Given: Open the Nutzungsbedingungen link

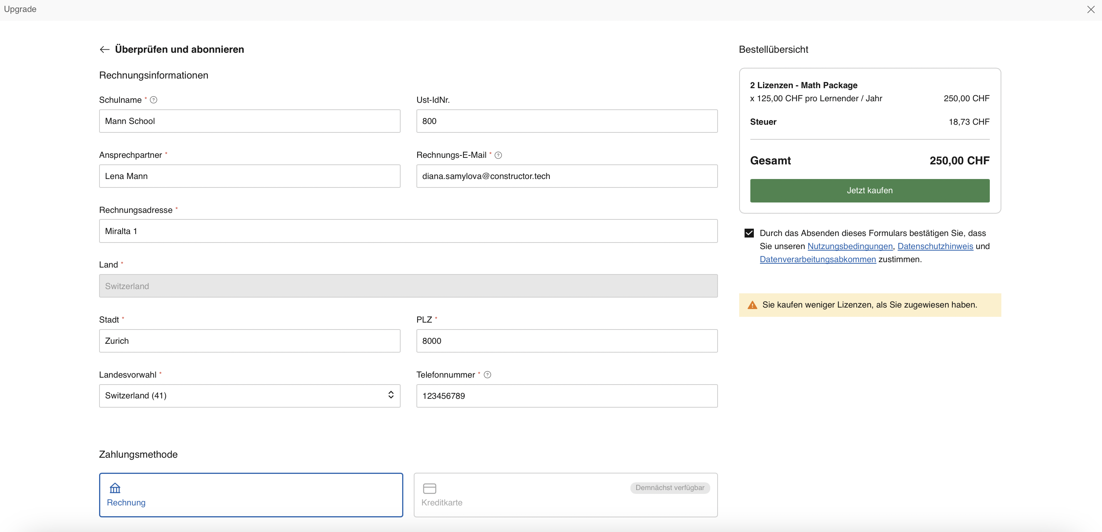Looking at the screenshot, I should tap(849, 246).
